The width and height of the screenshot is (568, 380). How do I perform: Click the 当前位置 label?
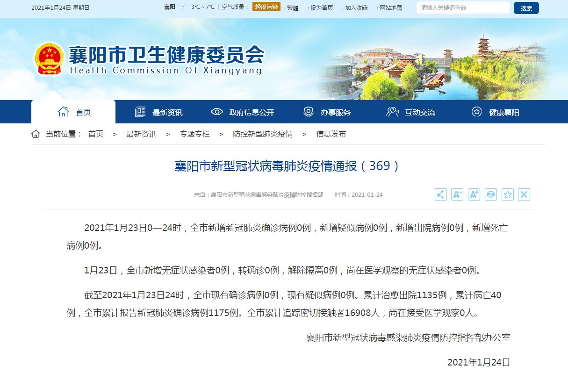click(x=64, y=134)
